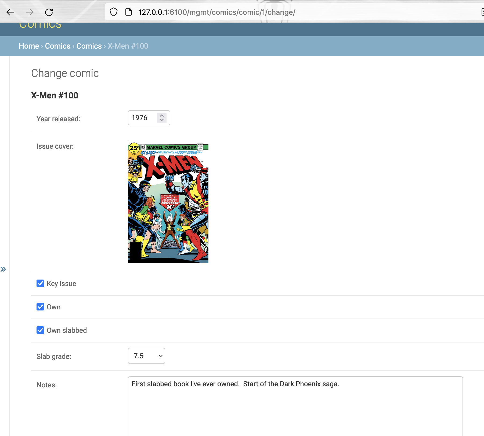This screenshot has width=484, height=436.
Task: Select the Year released label
Action: click(x=58, y=119)
